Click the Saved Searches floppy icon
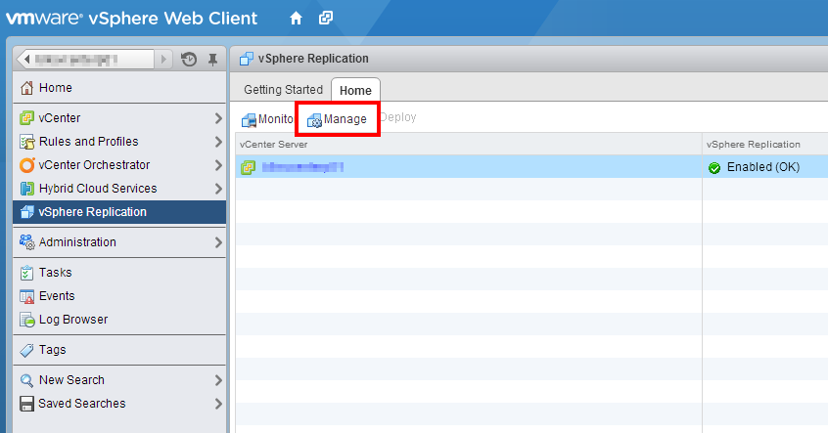 click(x=27, y=404)
